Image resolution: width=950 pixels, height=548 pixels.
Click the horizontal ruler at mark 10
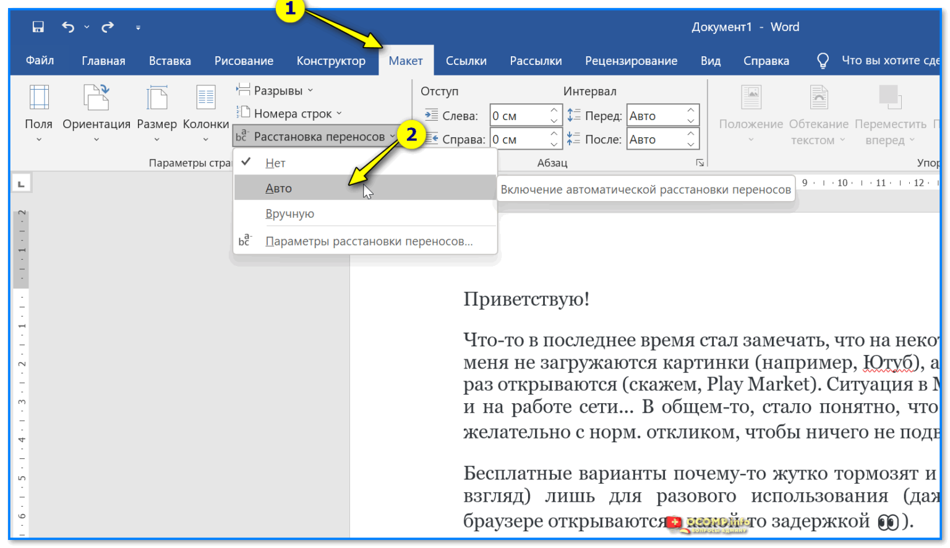[x=842, y=183]
